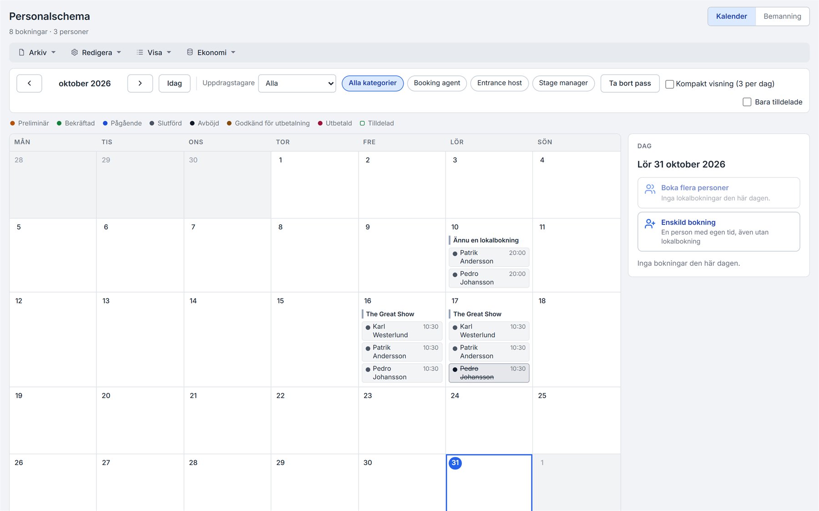Open Enskild bokning card
Screen dimensions: 819x511
coord(718,232)
